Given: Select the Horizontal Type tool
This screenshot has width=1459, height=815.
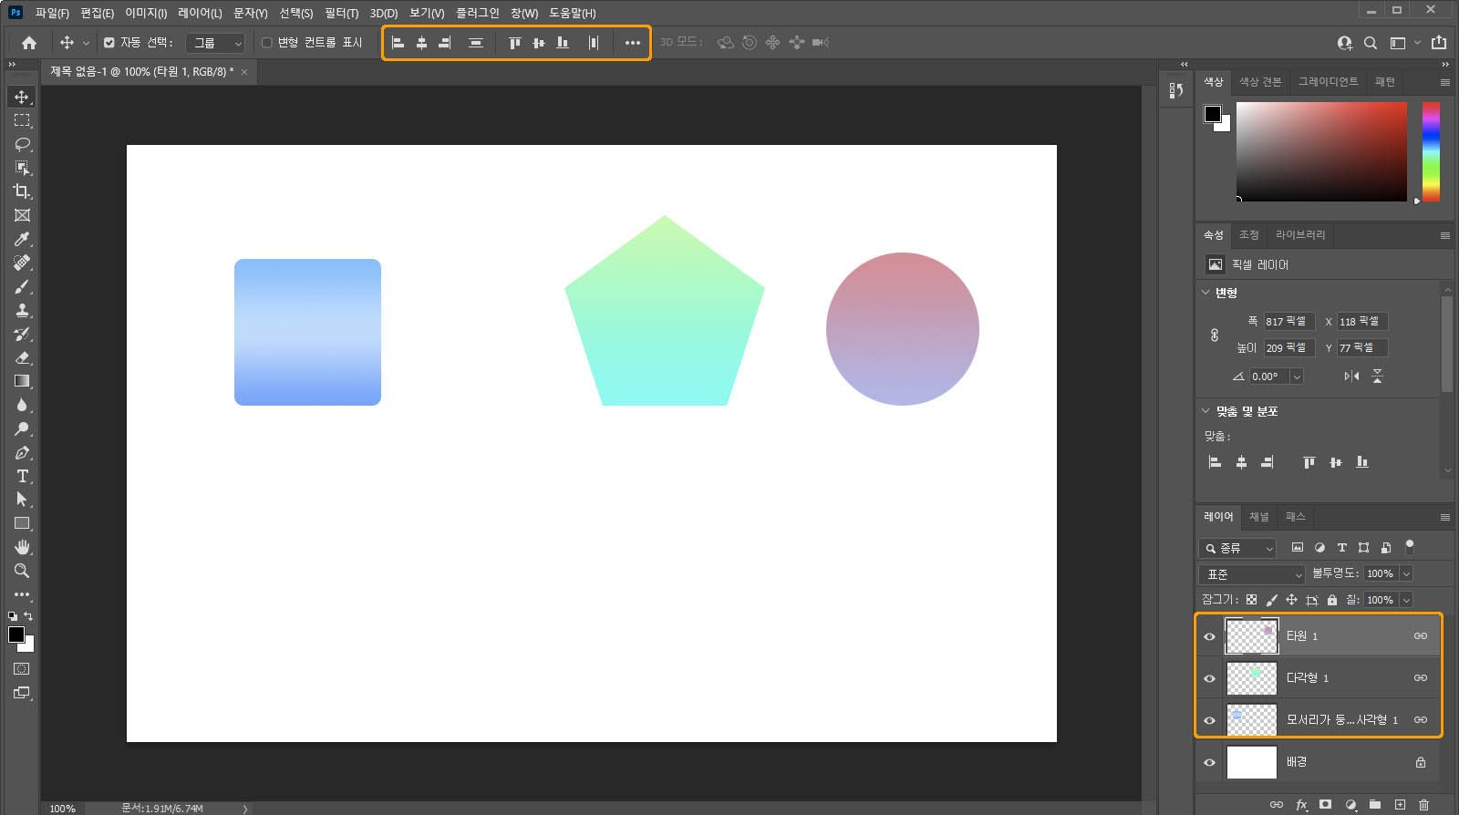Looking at the screenshot, I should pos(22,476).
